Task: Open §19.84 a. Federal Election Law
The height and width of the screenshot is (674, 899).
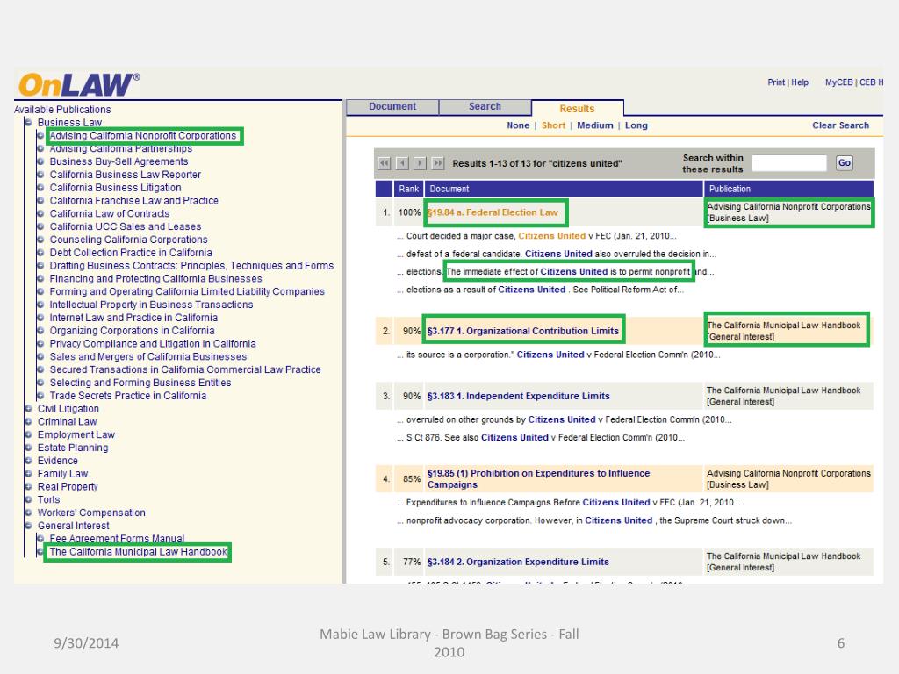Action: tap(493, 212)
